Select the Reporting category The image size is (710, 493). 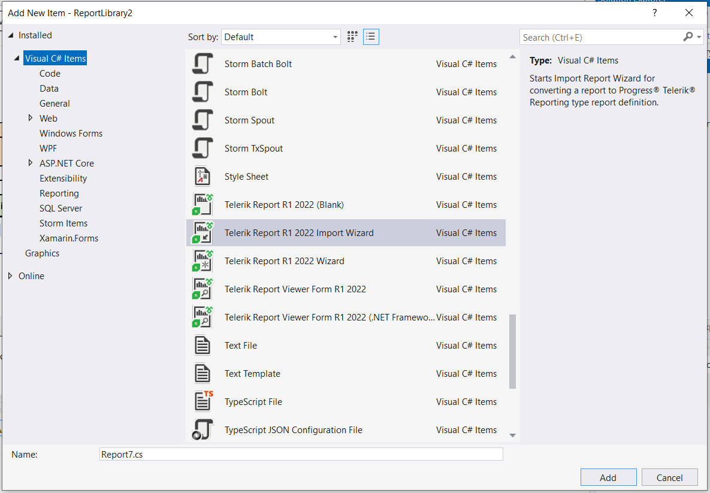click(59, 193)
